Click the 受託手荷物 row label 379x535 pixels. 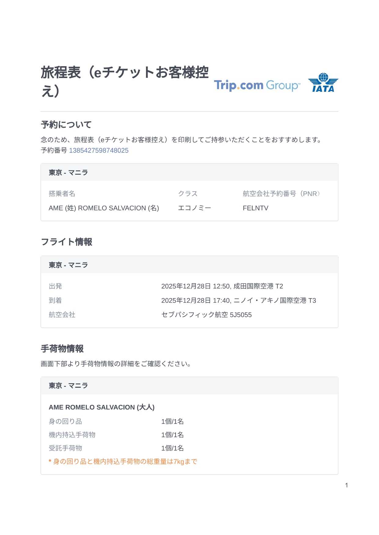[x=65, y=448]
